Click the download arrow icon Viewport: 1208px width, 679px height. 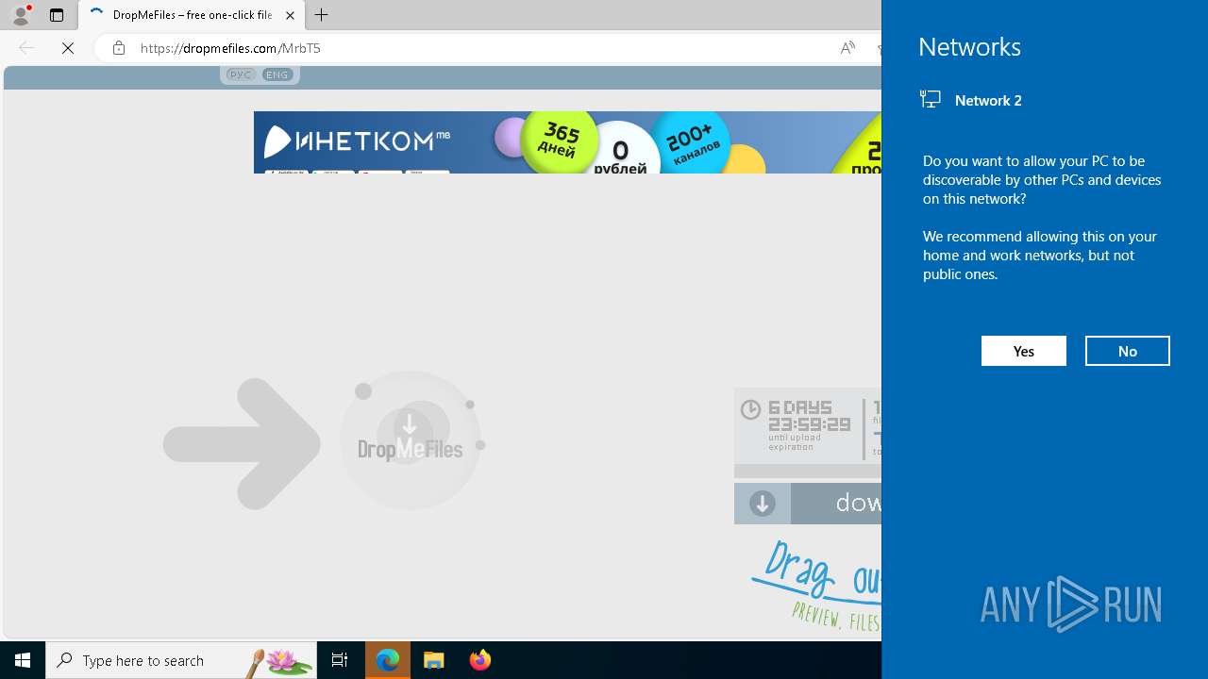(763, 504)
